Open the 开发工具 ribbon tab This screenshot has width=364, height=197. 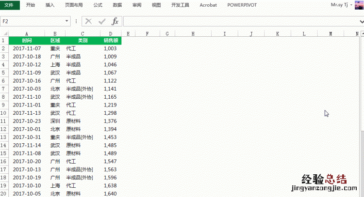point(181,5)
